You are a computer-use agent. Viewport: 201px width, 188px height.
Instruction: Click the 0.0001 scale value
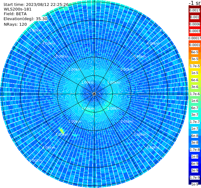pyautogui.click(x=195, y=45)
